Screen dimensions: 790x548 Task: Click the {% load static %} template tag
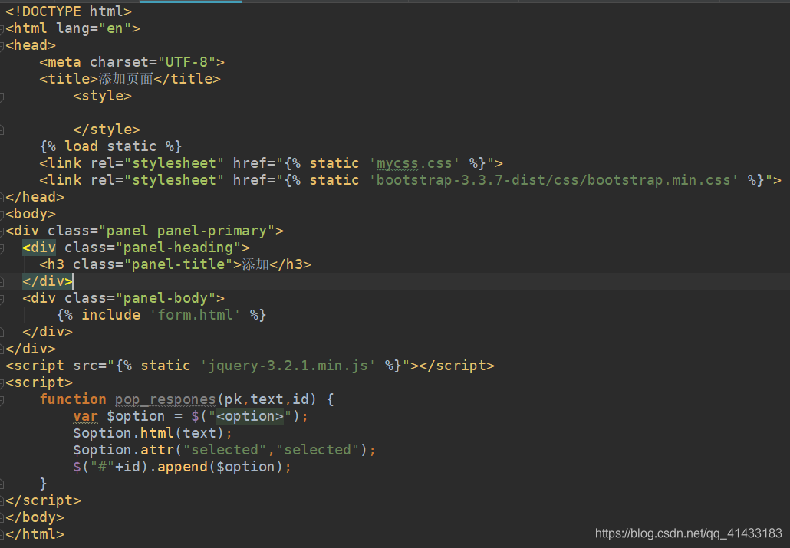tap(110, 146)
